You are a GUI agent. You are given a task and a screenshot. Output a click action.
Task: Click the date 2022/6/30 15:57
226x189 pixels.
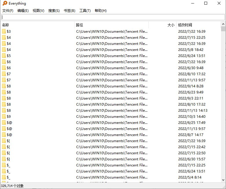[x=192, y=159]
